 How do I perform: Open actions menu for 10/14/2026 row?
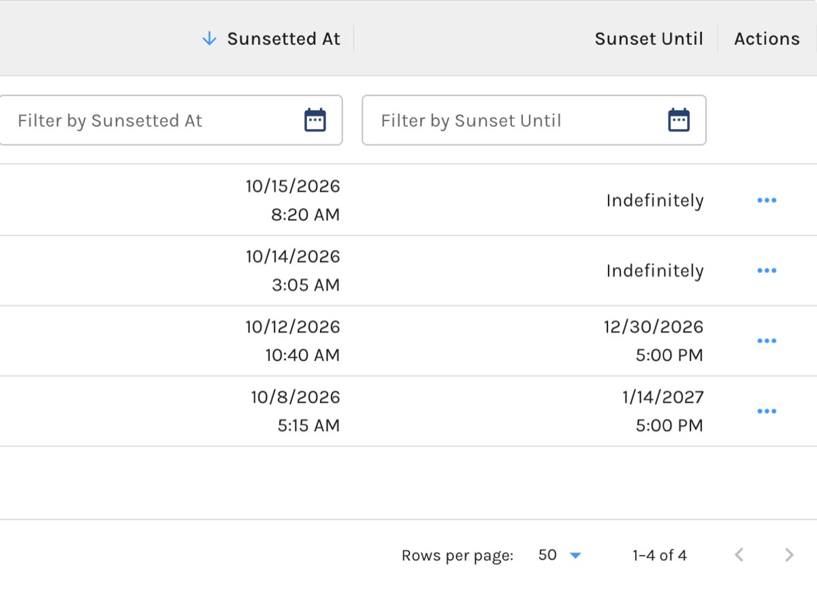[x=767, y=270]
